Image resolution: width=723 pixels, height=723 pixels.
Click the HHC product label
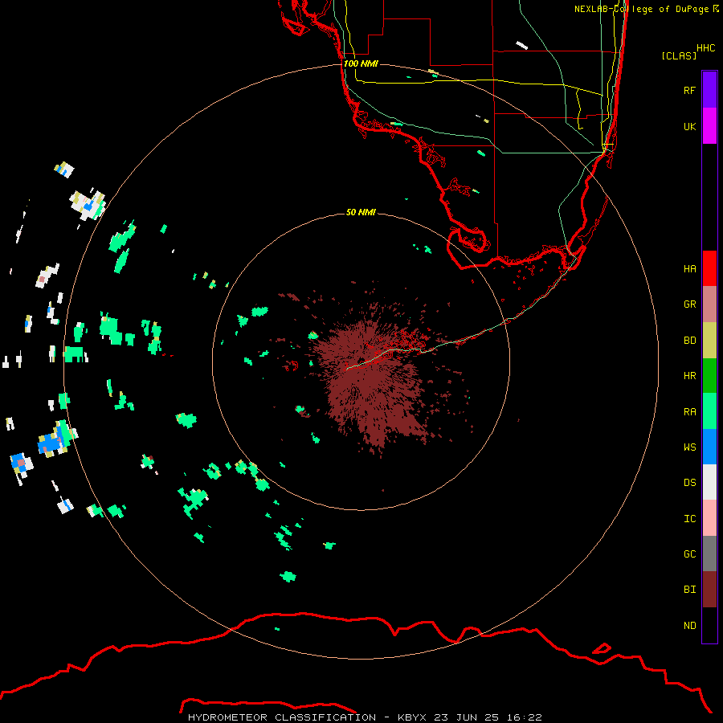[705, 48]
